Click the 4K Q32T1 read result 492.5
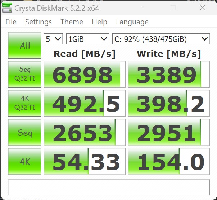 tap(85, 103)
